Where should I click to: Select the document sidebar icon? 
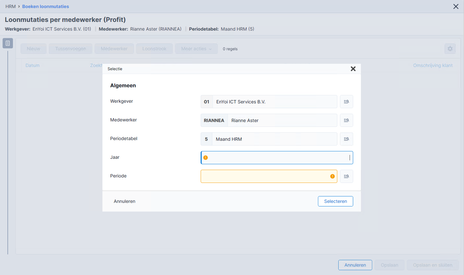8,43
